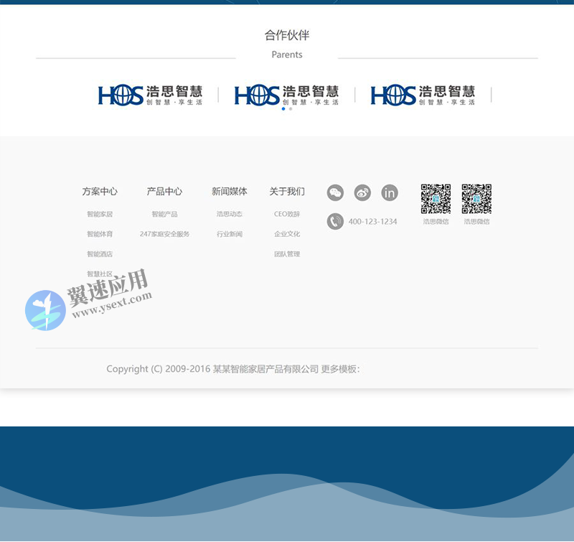Screen dimensions: 574x542
Task: Select the second gray carousel dot
Action: coord(291,109)
